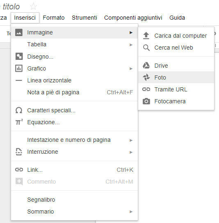The image size is (219, 223).
Task: Click the link chain icon beside Tramite URL
Action: tap(146, 89)
